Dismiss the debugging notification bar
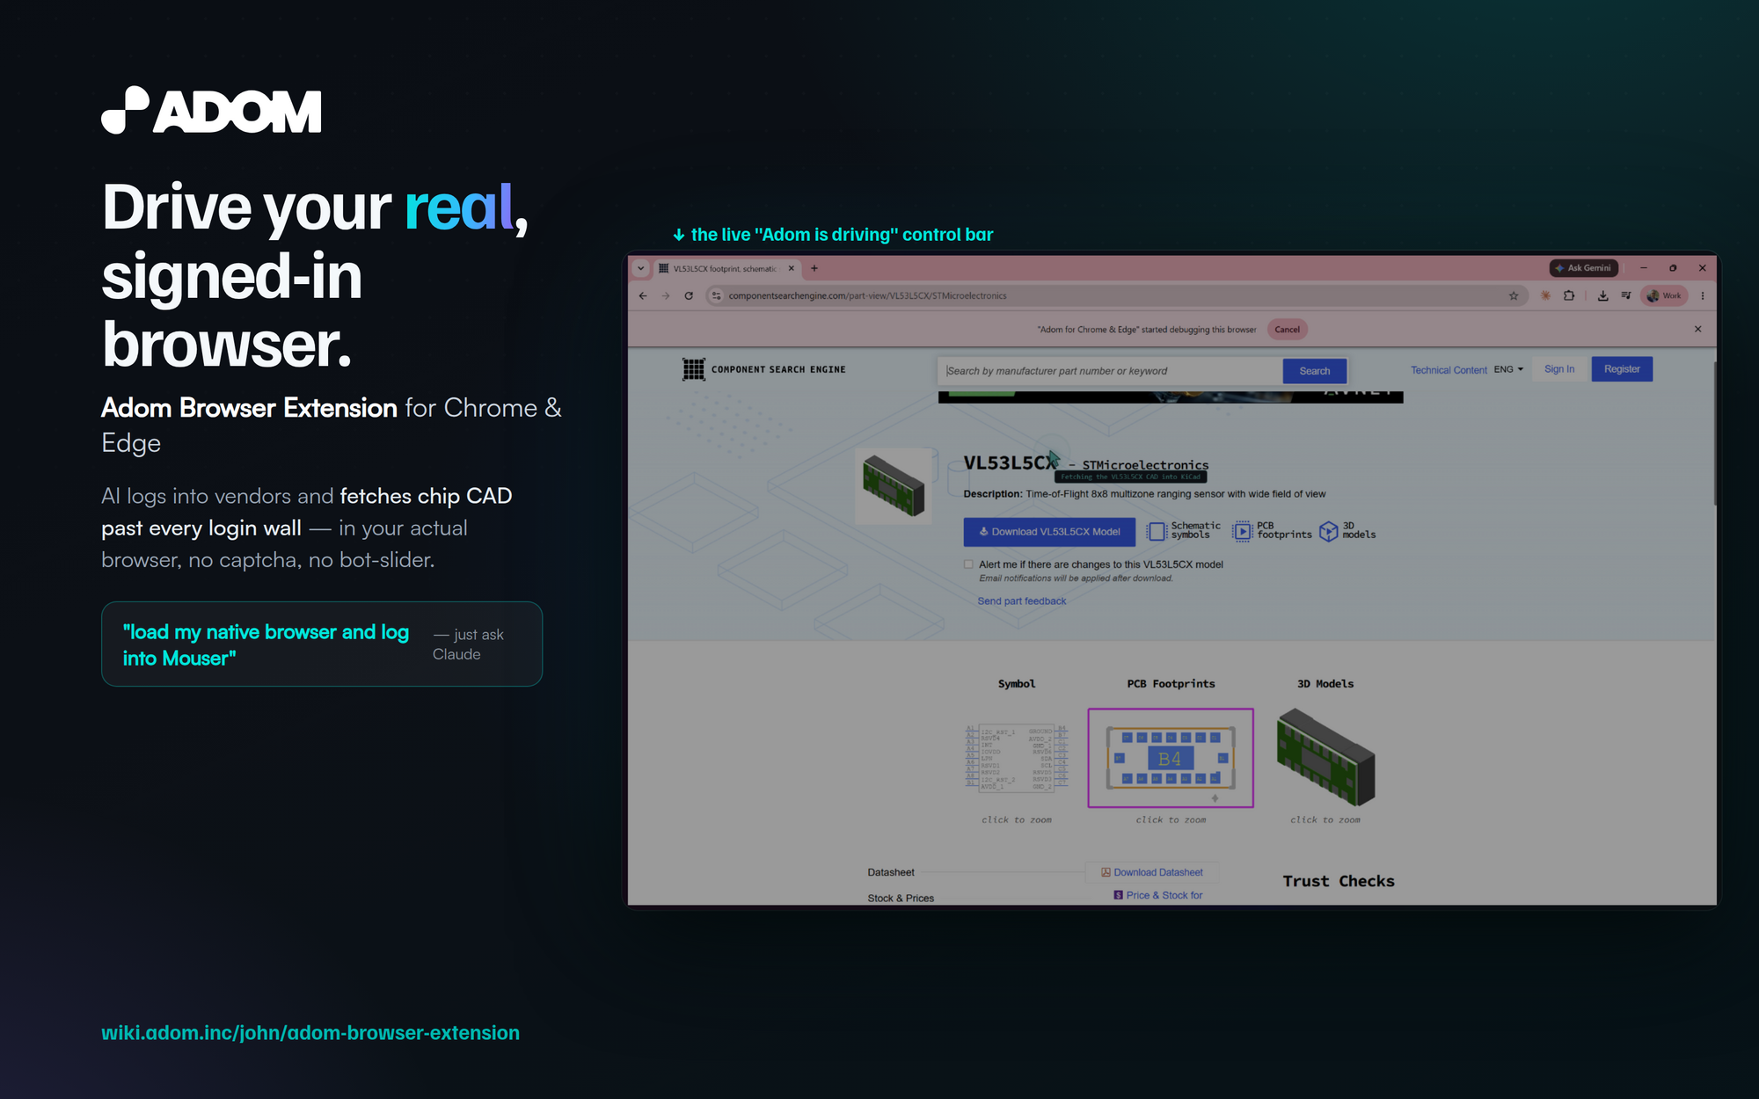This screenshot has height=1099, width=1759. [x=1697, y=329]
